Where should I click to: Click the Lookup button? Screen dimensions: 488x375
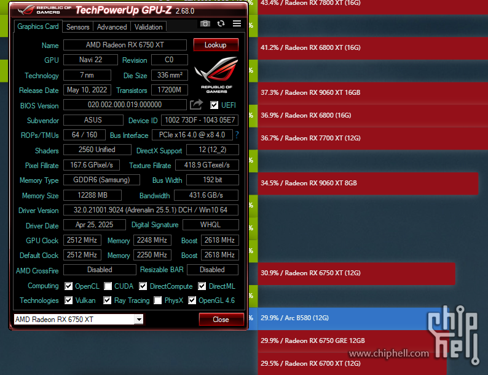pyautogui.click(x=216, y=45)
